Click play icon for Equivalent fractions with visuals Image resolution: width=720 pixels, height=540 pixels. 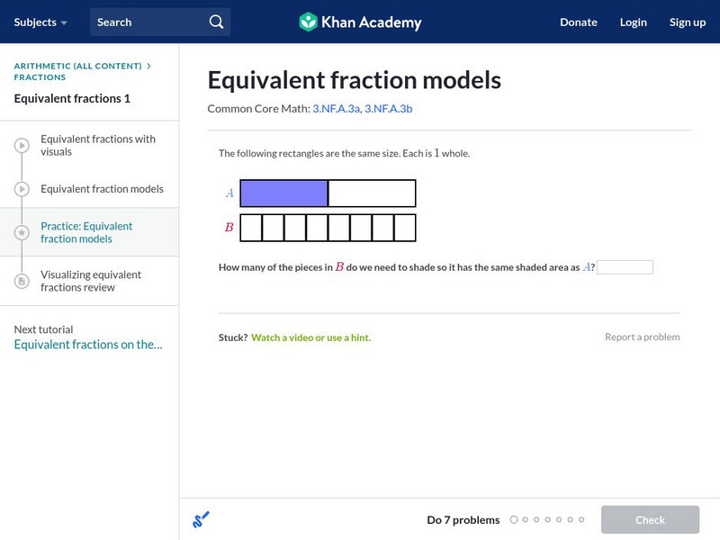[x=22, y=146]
